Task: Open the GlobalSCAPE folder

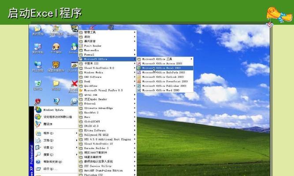Action: (108, 121)
